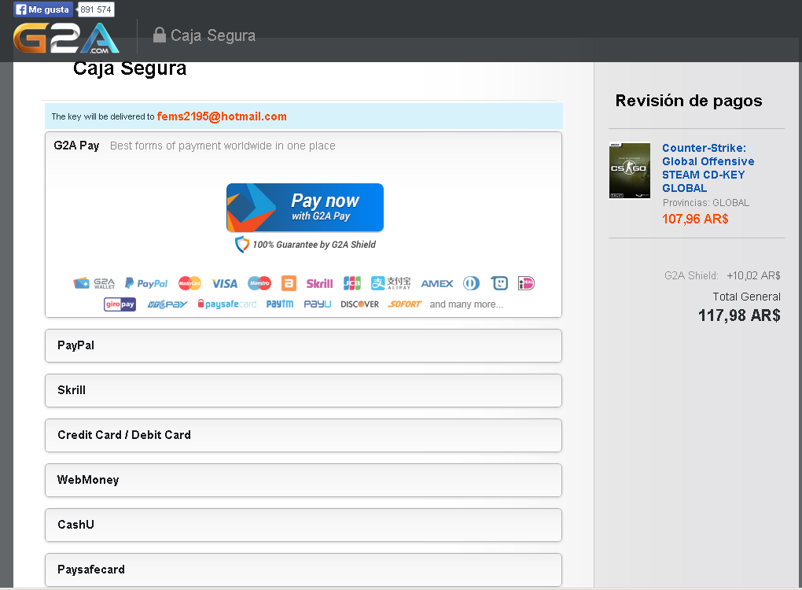
Task: Click the Provincias: GLOBAL text
Action: click(706, 203)
